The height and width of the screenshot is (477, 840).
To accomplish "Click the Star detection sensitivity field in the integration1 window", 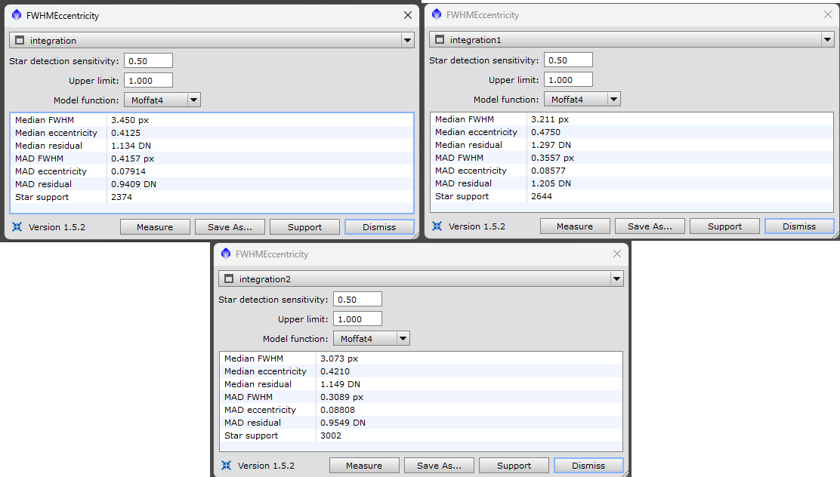I will tap(568, 60).
